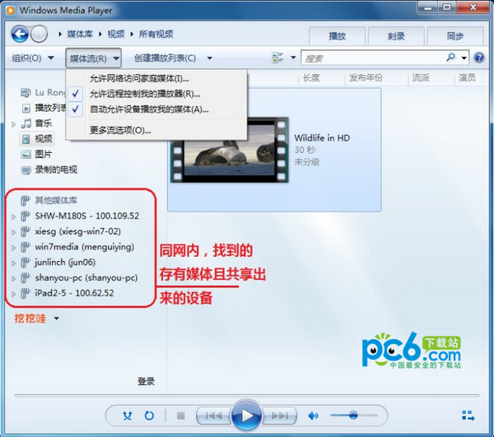Click the 创建播放列表(C) button

[x=165, y=58]
